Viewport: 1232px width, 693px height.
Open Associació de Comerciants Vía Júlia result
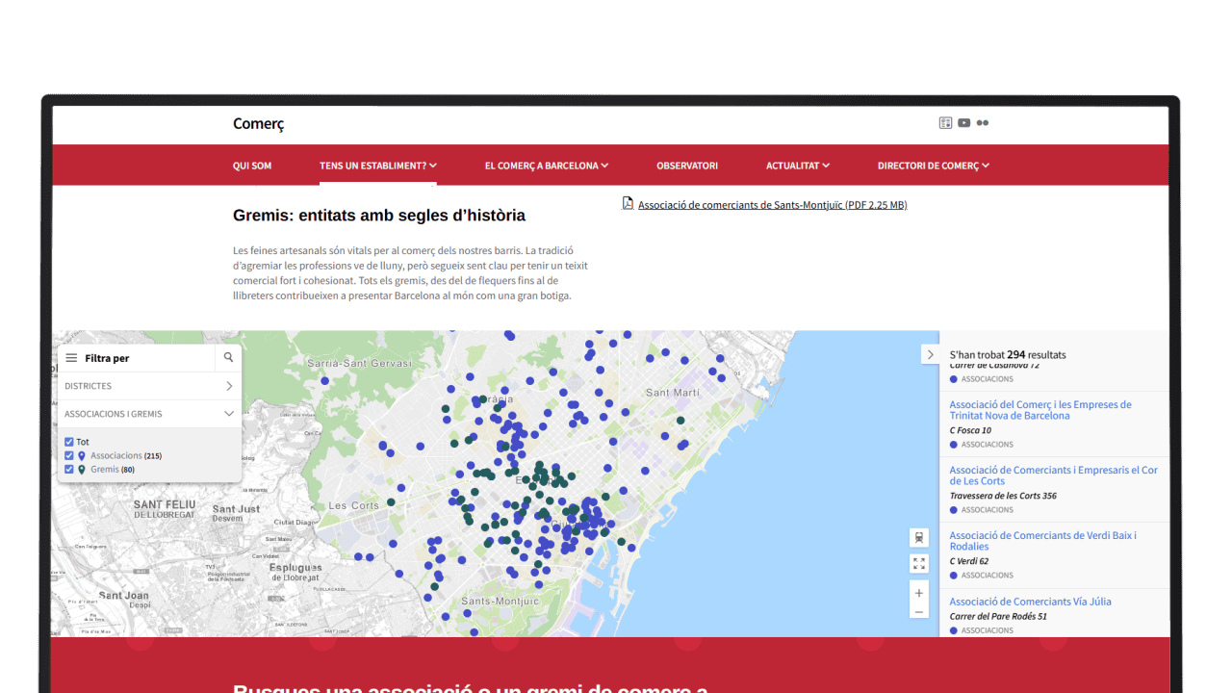1030,602
